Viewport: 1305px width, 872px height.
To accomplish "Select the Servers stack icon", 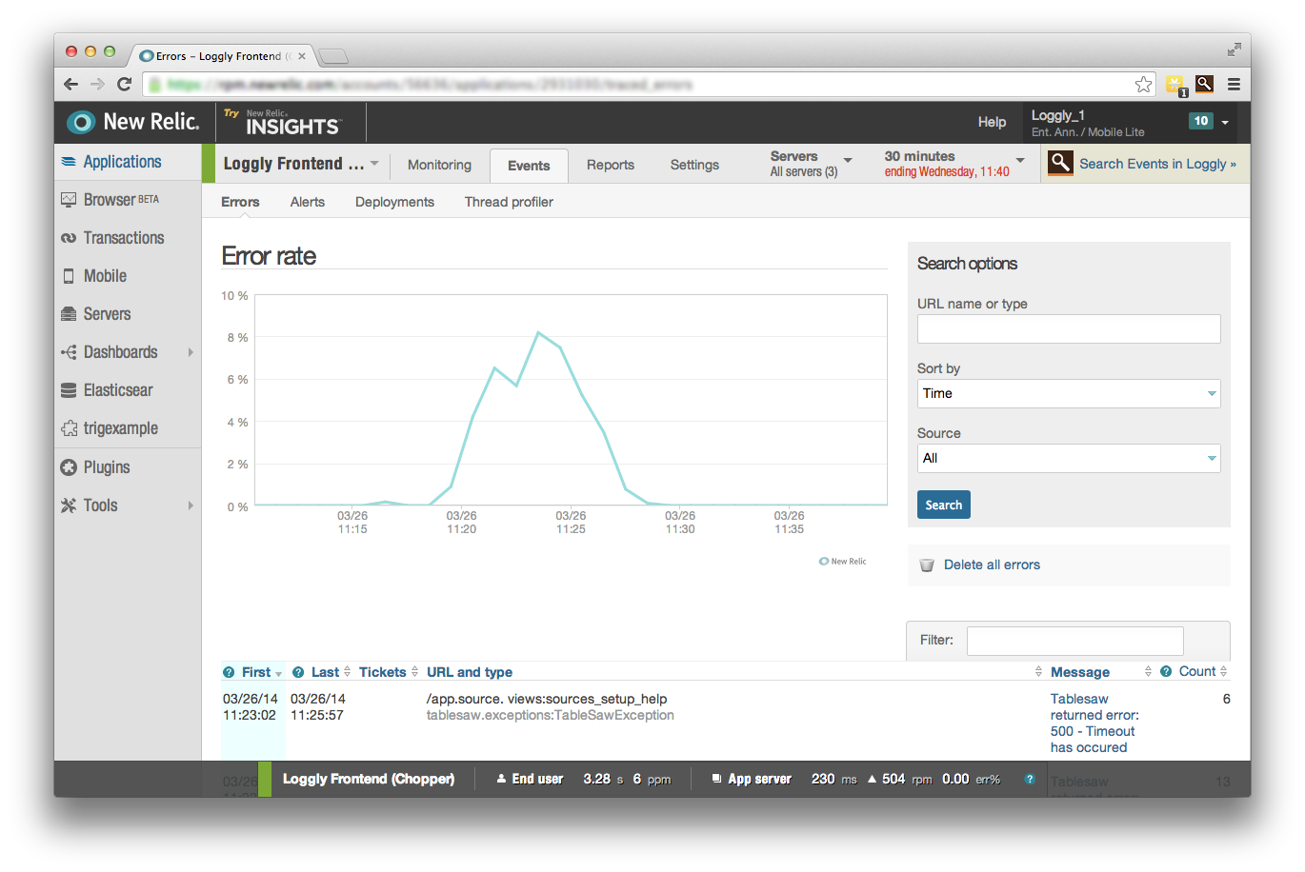I will [69, 314].
